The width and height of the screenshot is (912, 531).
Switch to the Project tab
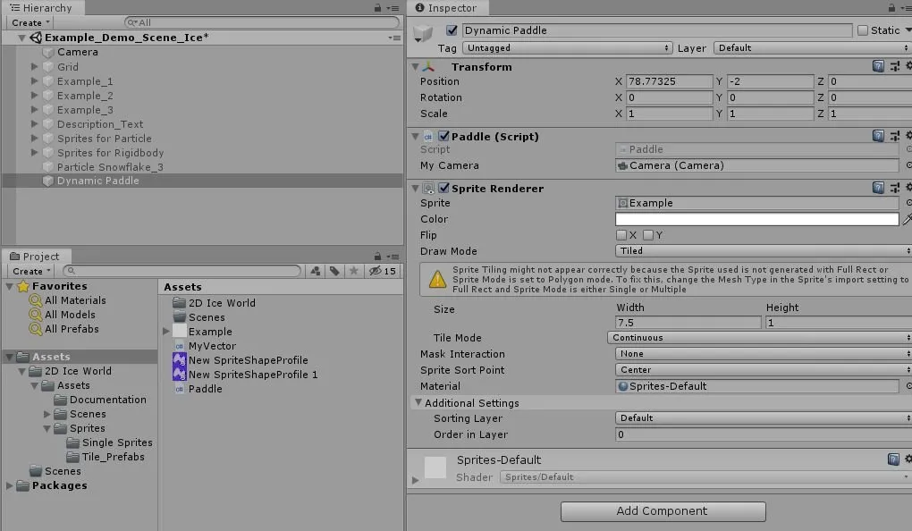coord(36,257)
